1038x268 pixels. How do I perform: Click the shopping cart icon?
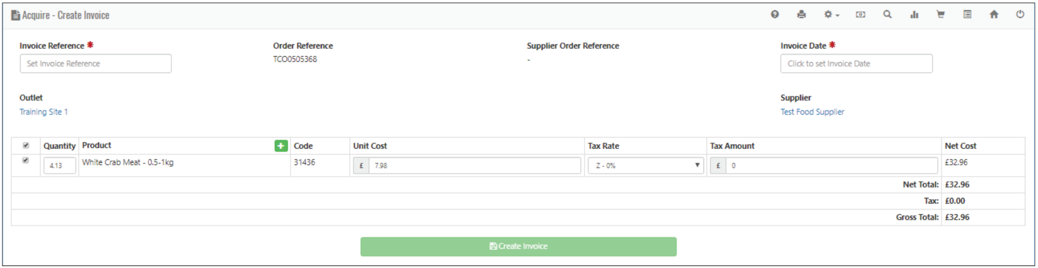pos(940,14)
